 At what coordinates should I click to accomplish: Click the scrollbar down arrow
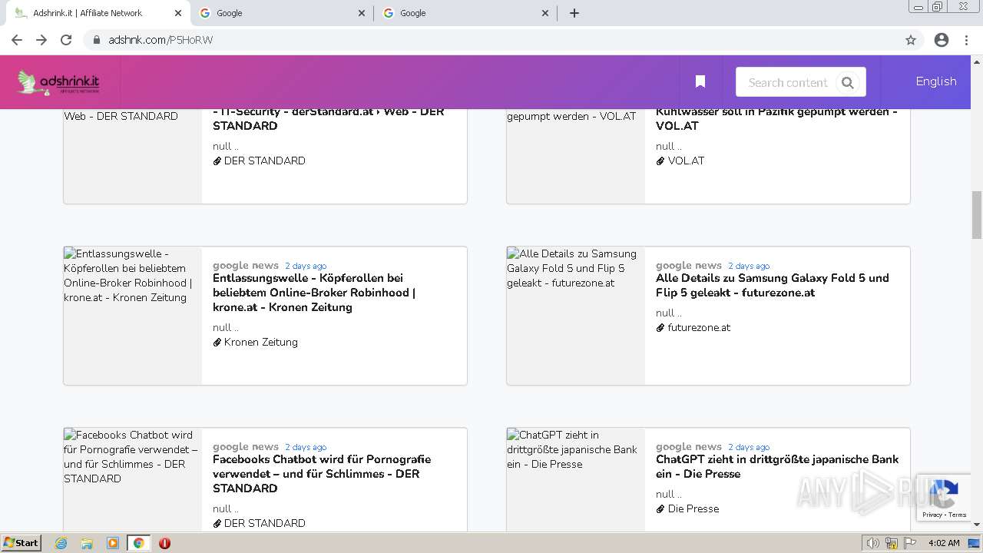[976, 525]
